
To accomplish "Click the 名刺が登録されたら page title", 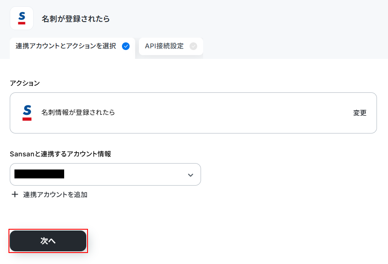I will pyautogui.click(x=76, y=19).
